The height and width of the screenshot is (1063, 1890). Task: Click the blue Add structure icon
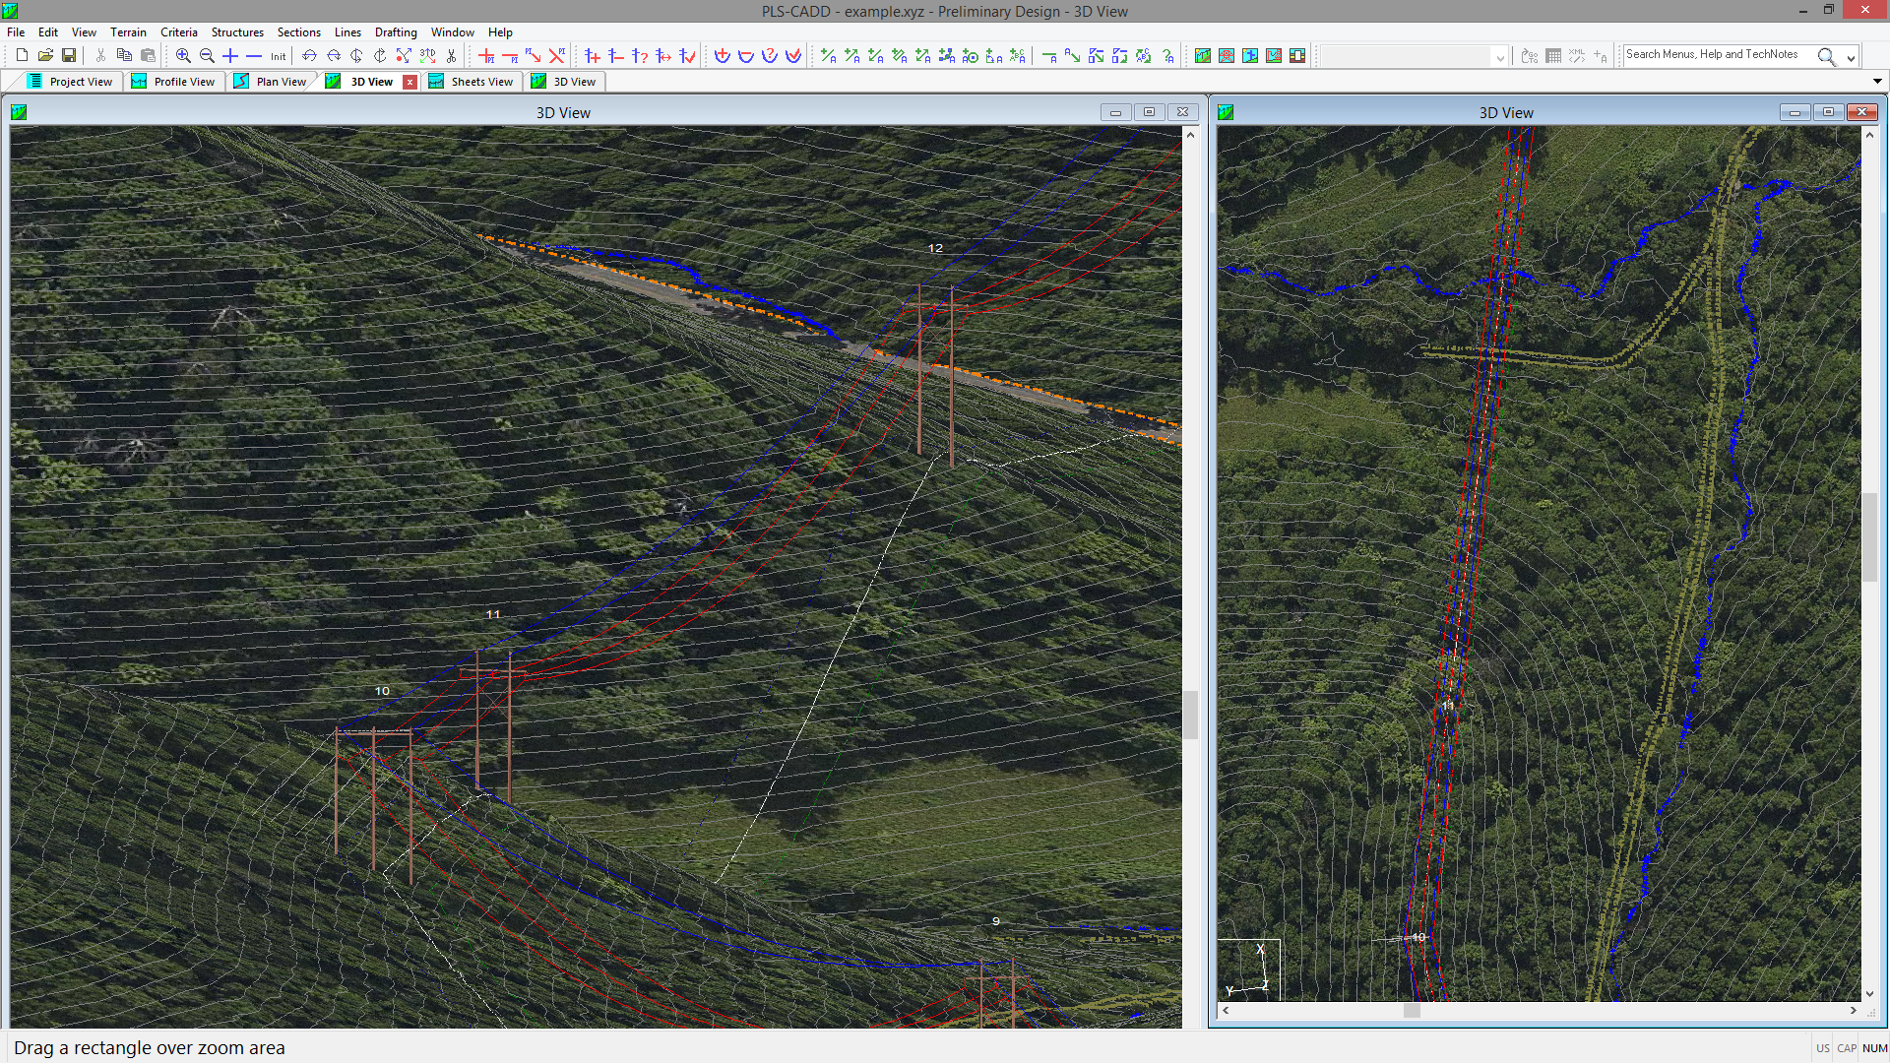pos(593,56)
